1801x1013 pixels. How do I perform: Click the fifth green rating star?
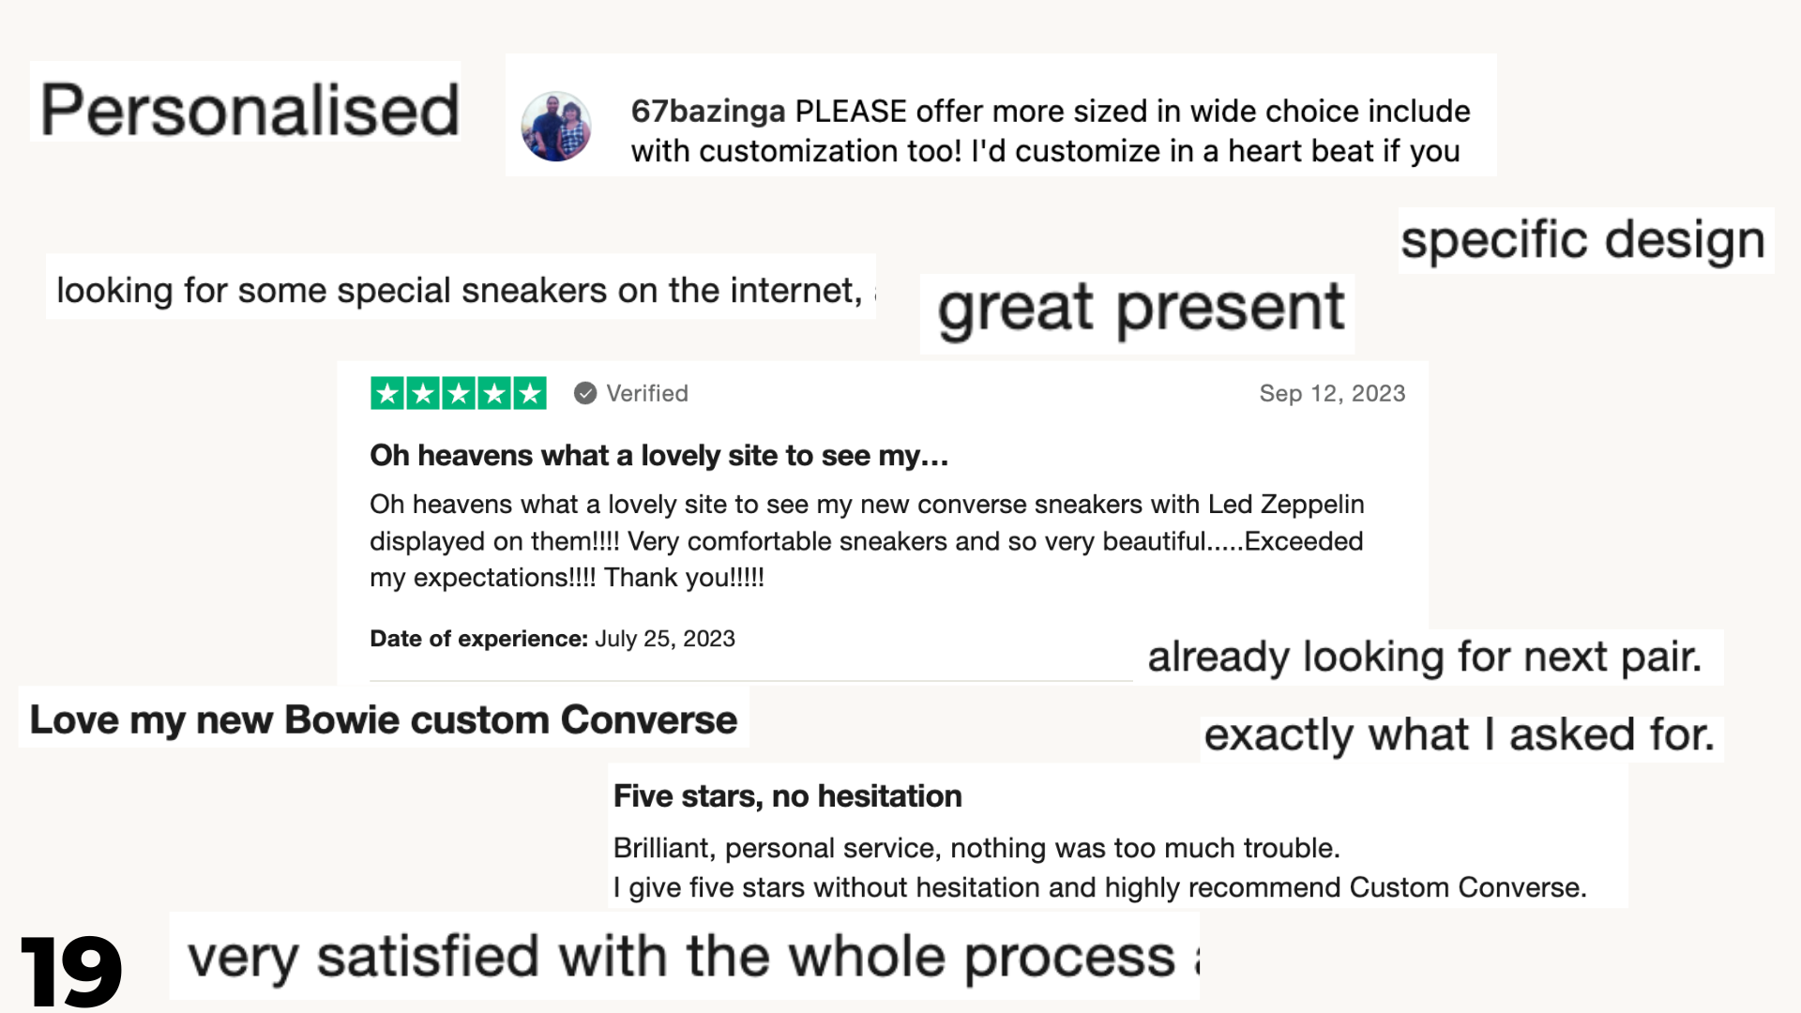coord(530,393)
